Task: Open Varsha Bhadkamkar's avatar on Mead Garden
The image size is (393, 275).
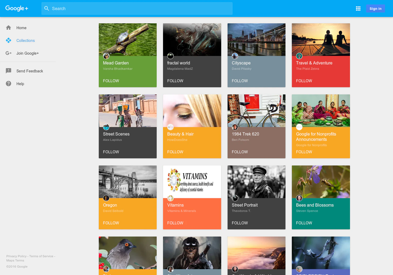Action: [x=106, y=56]
